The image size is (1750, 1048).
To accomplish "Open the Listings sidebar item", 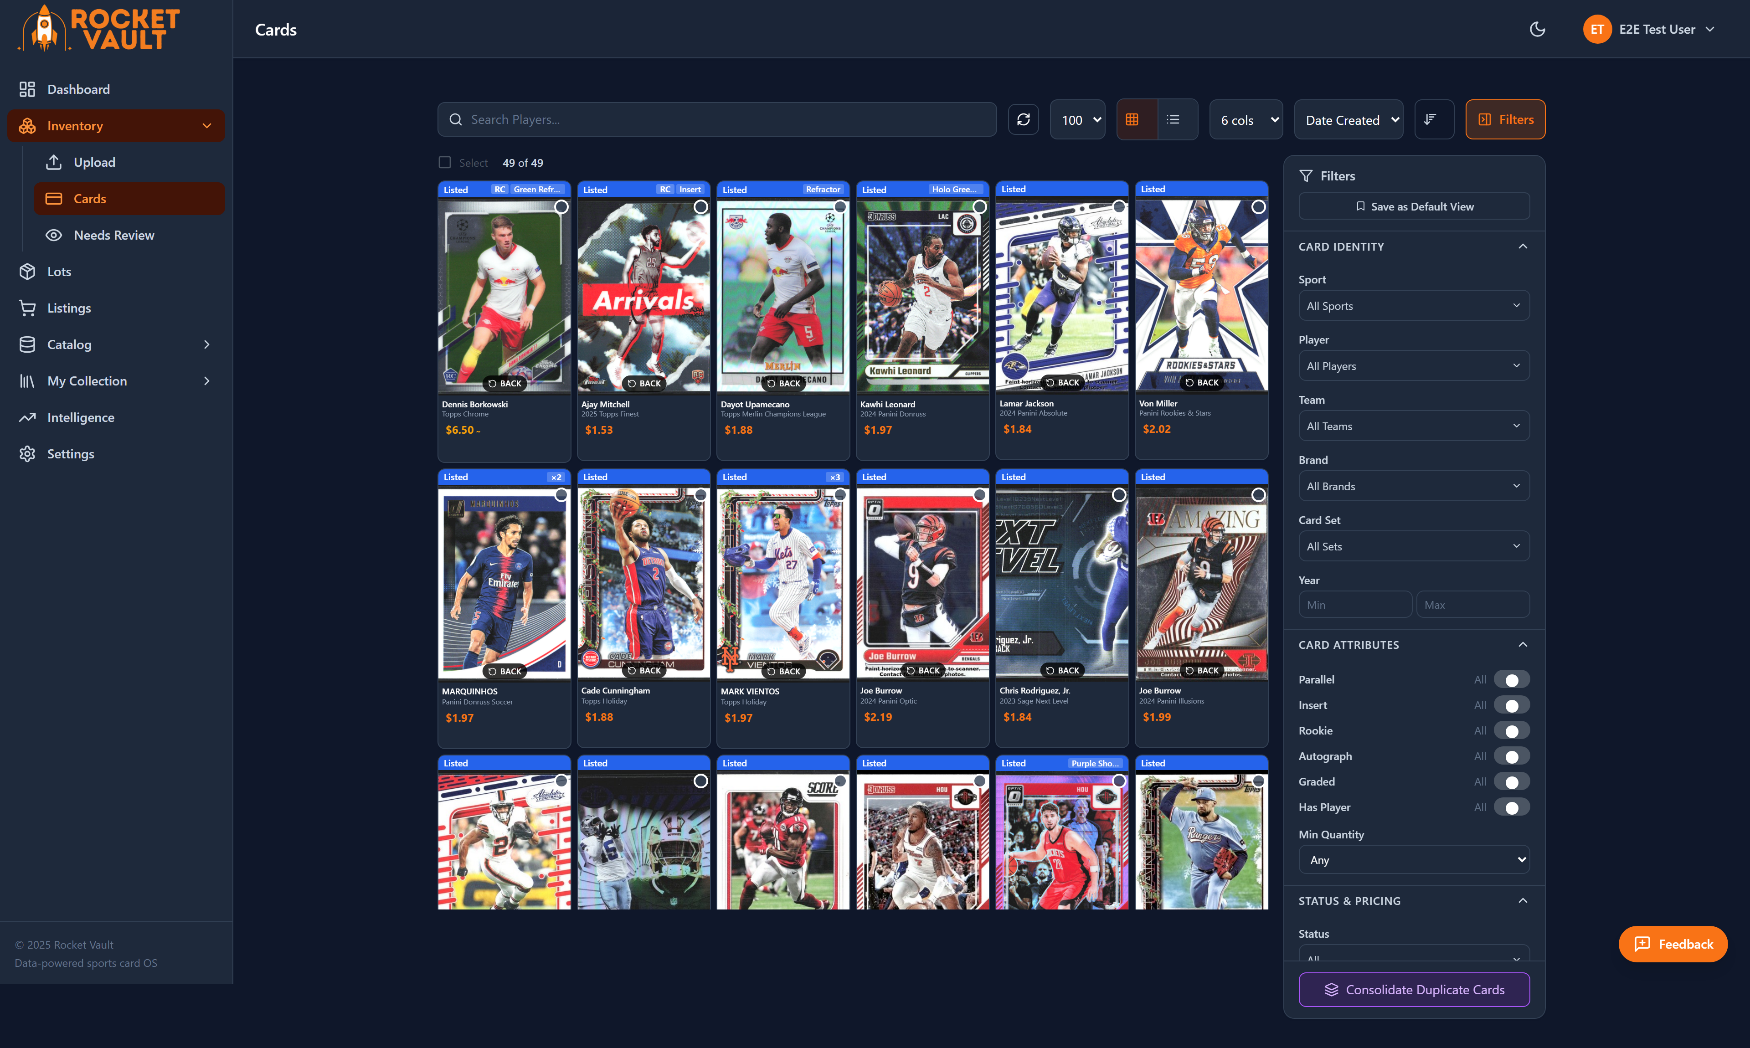I will pos(68,308).
